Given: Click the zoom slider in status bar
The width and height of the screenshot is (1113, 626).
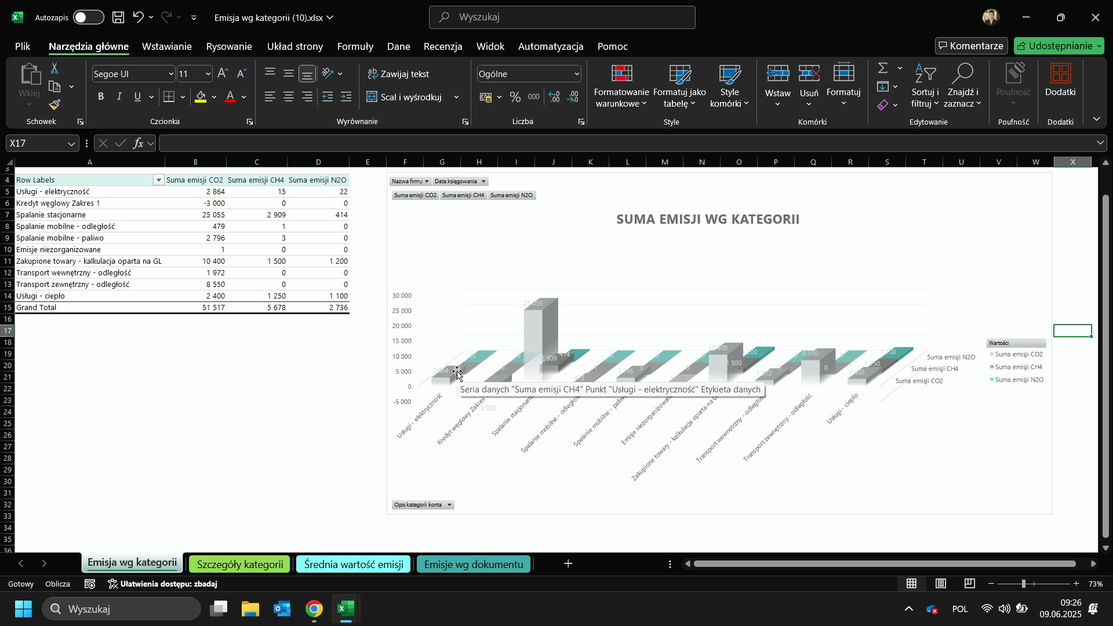Looking at the screenshot, I should [1024, 584].
